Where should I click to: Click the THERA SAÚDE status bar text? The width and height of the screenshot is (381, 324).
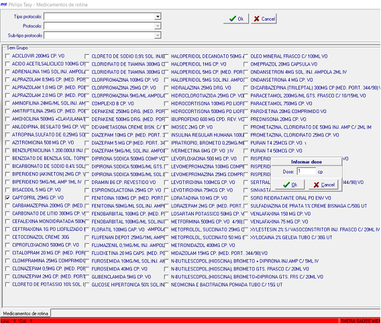(x=360, y=321)
